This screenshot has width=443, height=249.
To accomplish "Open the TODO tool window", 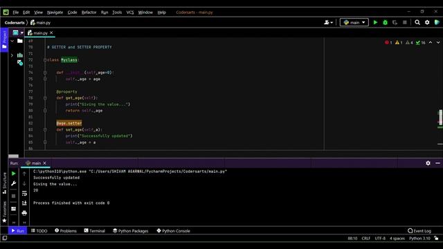I will [39, 230].
